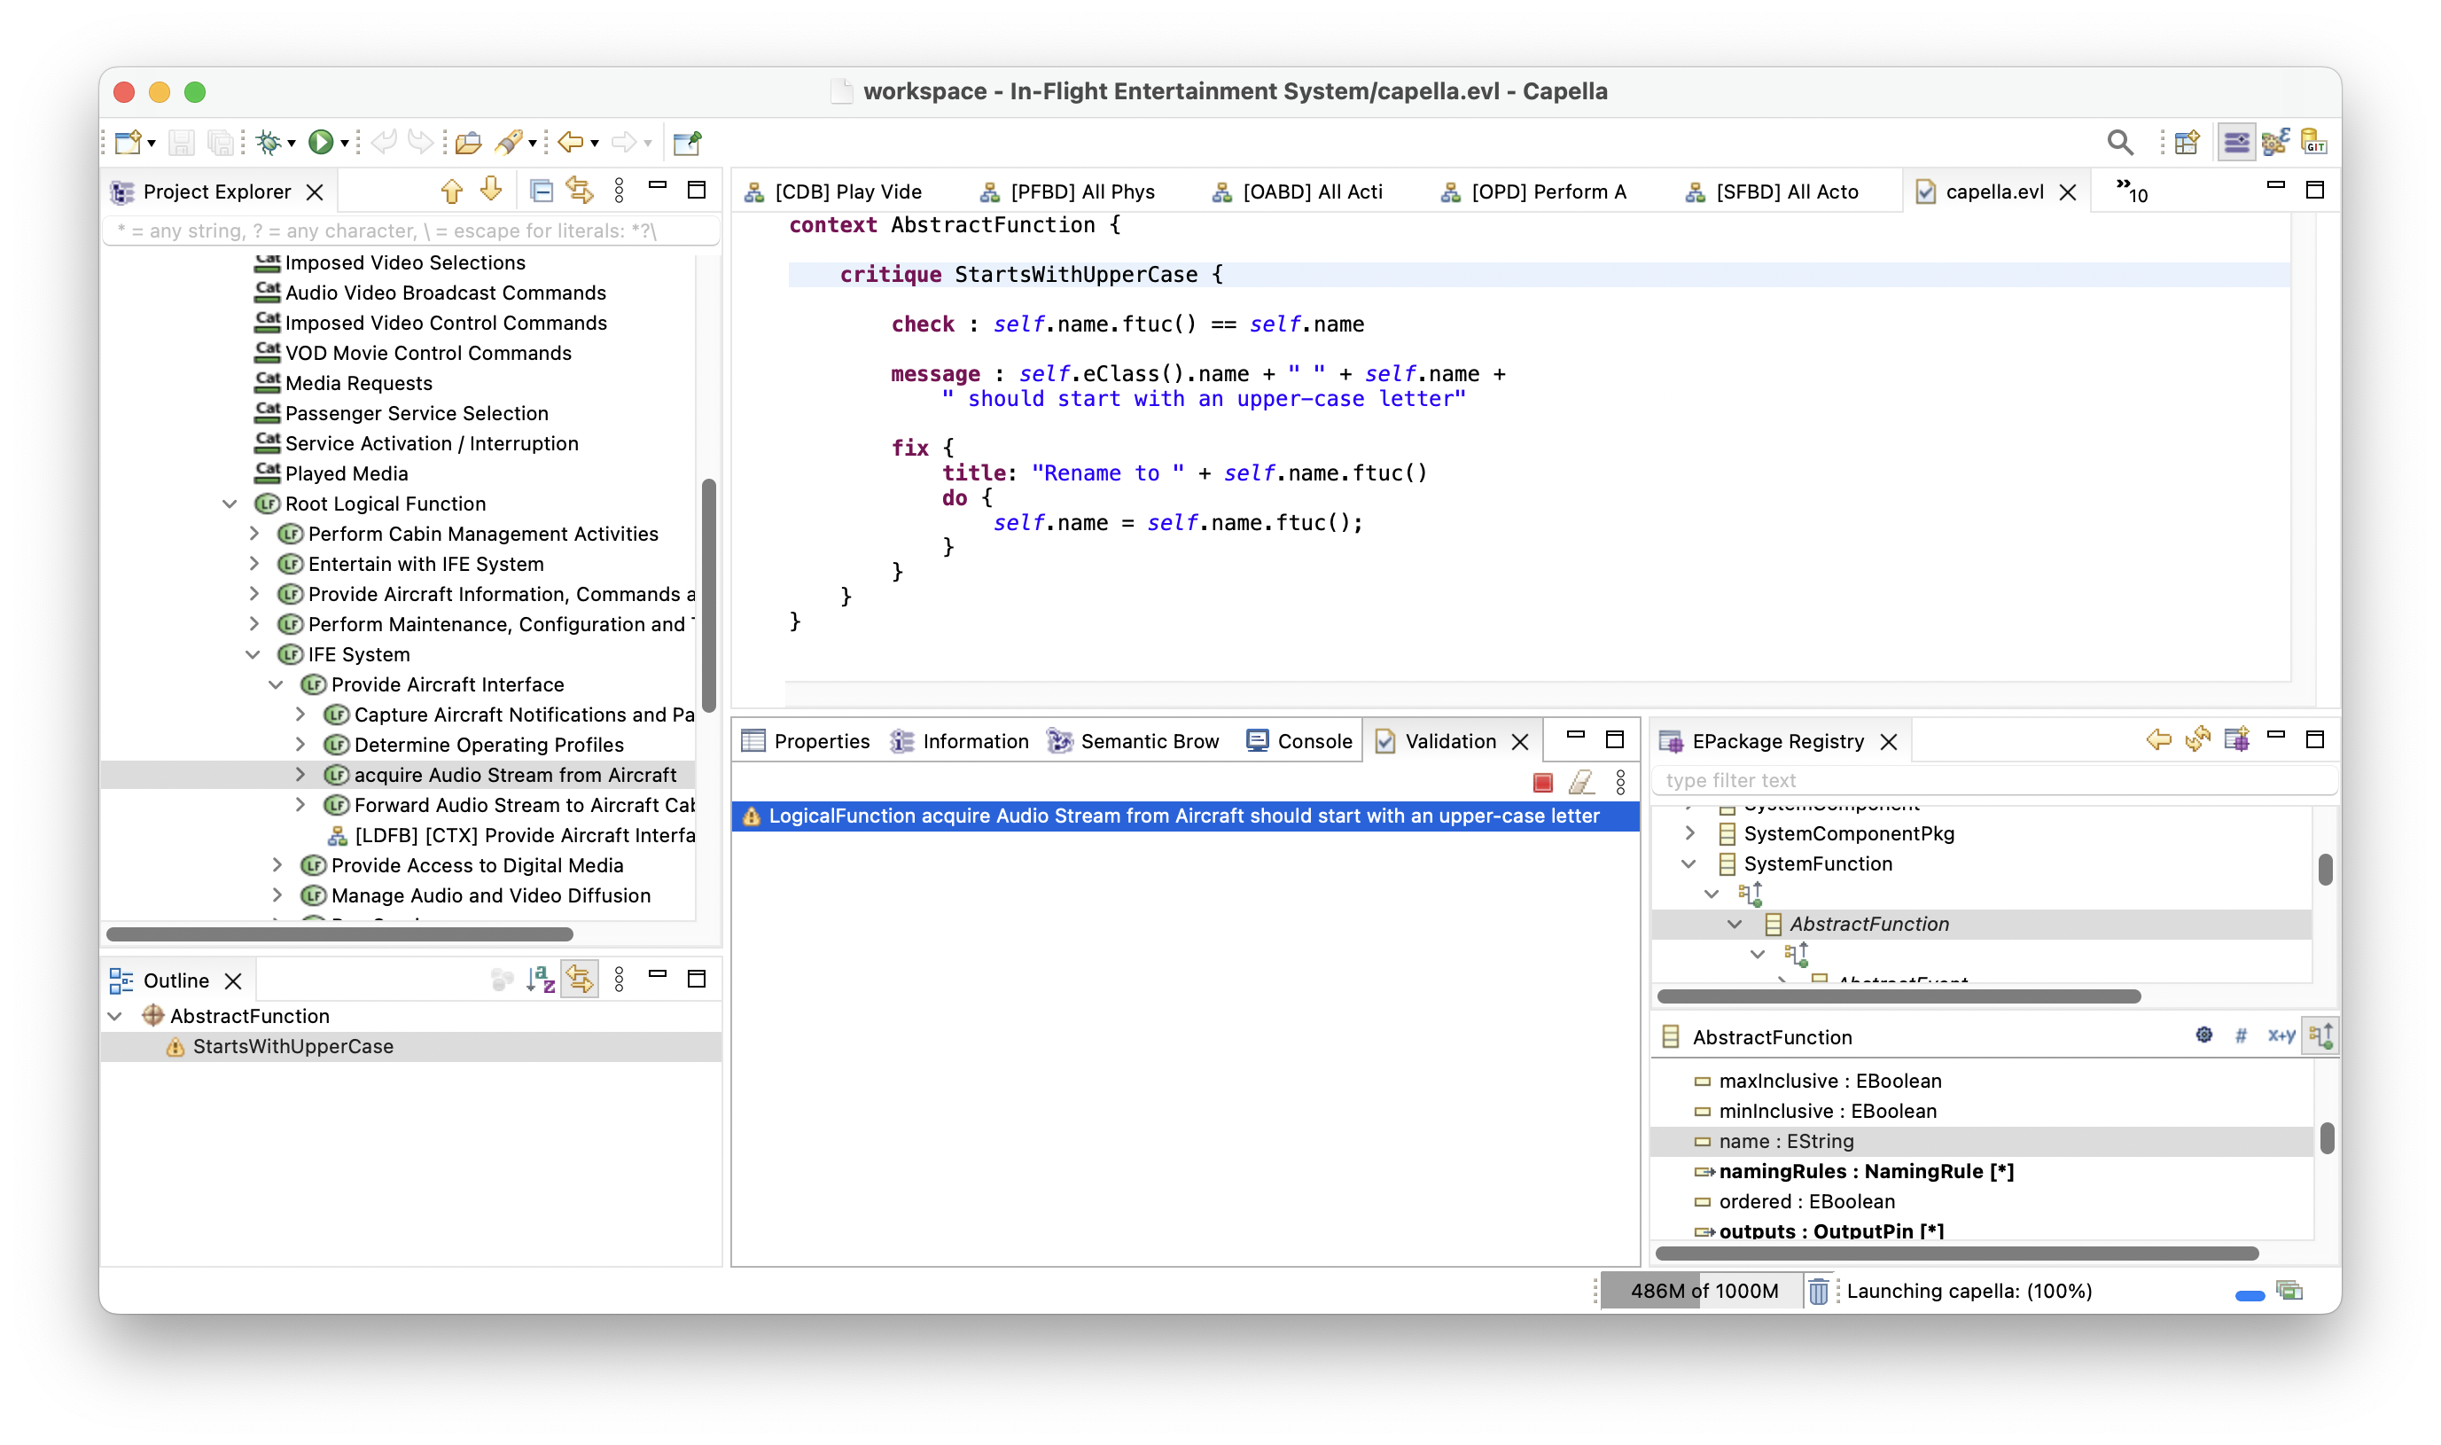Image resolution: width=2441 pixels, height=1445 pixels.
Task: Click the Run launch button in toolbar
Action: 320,143
